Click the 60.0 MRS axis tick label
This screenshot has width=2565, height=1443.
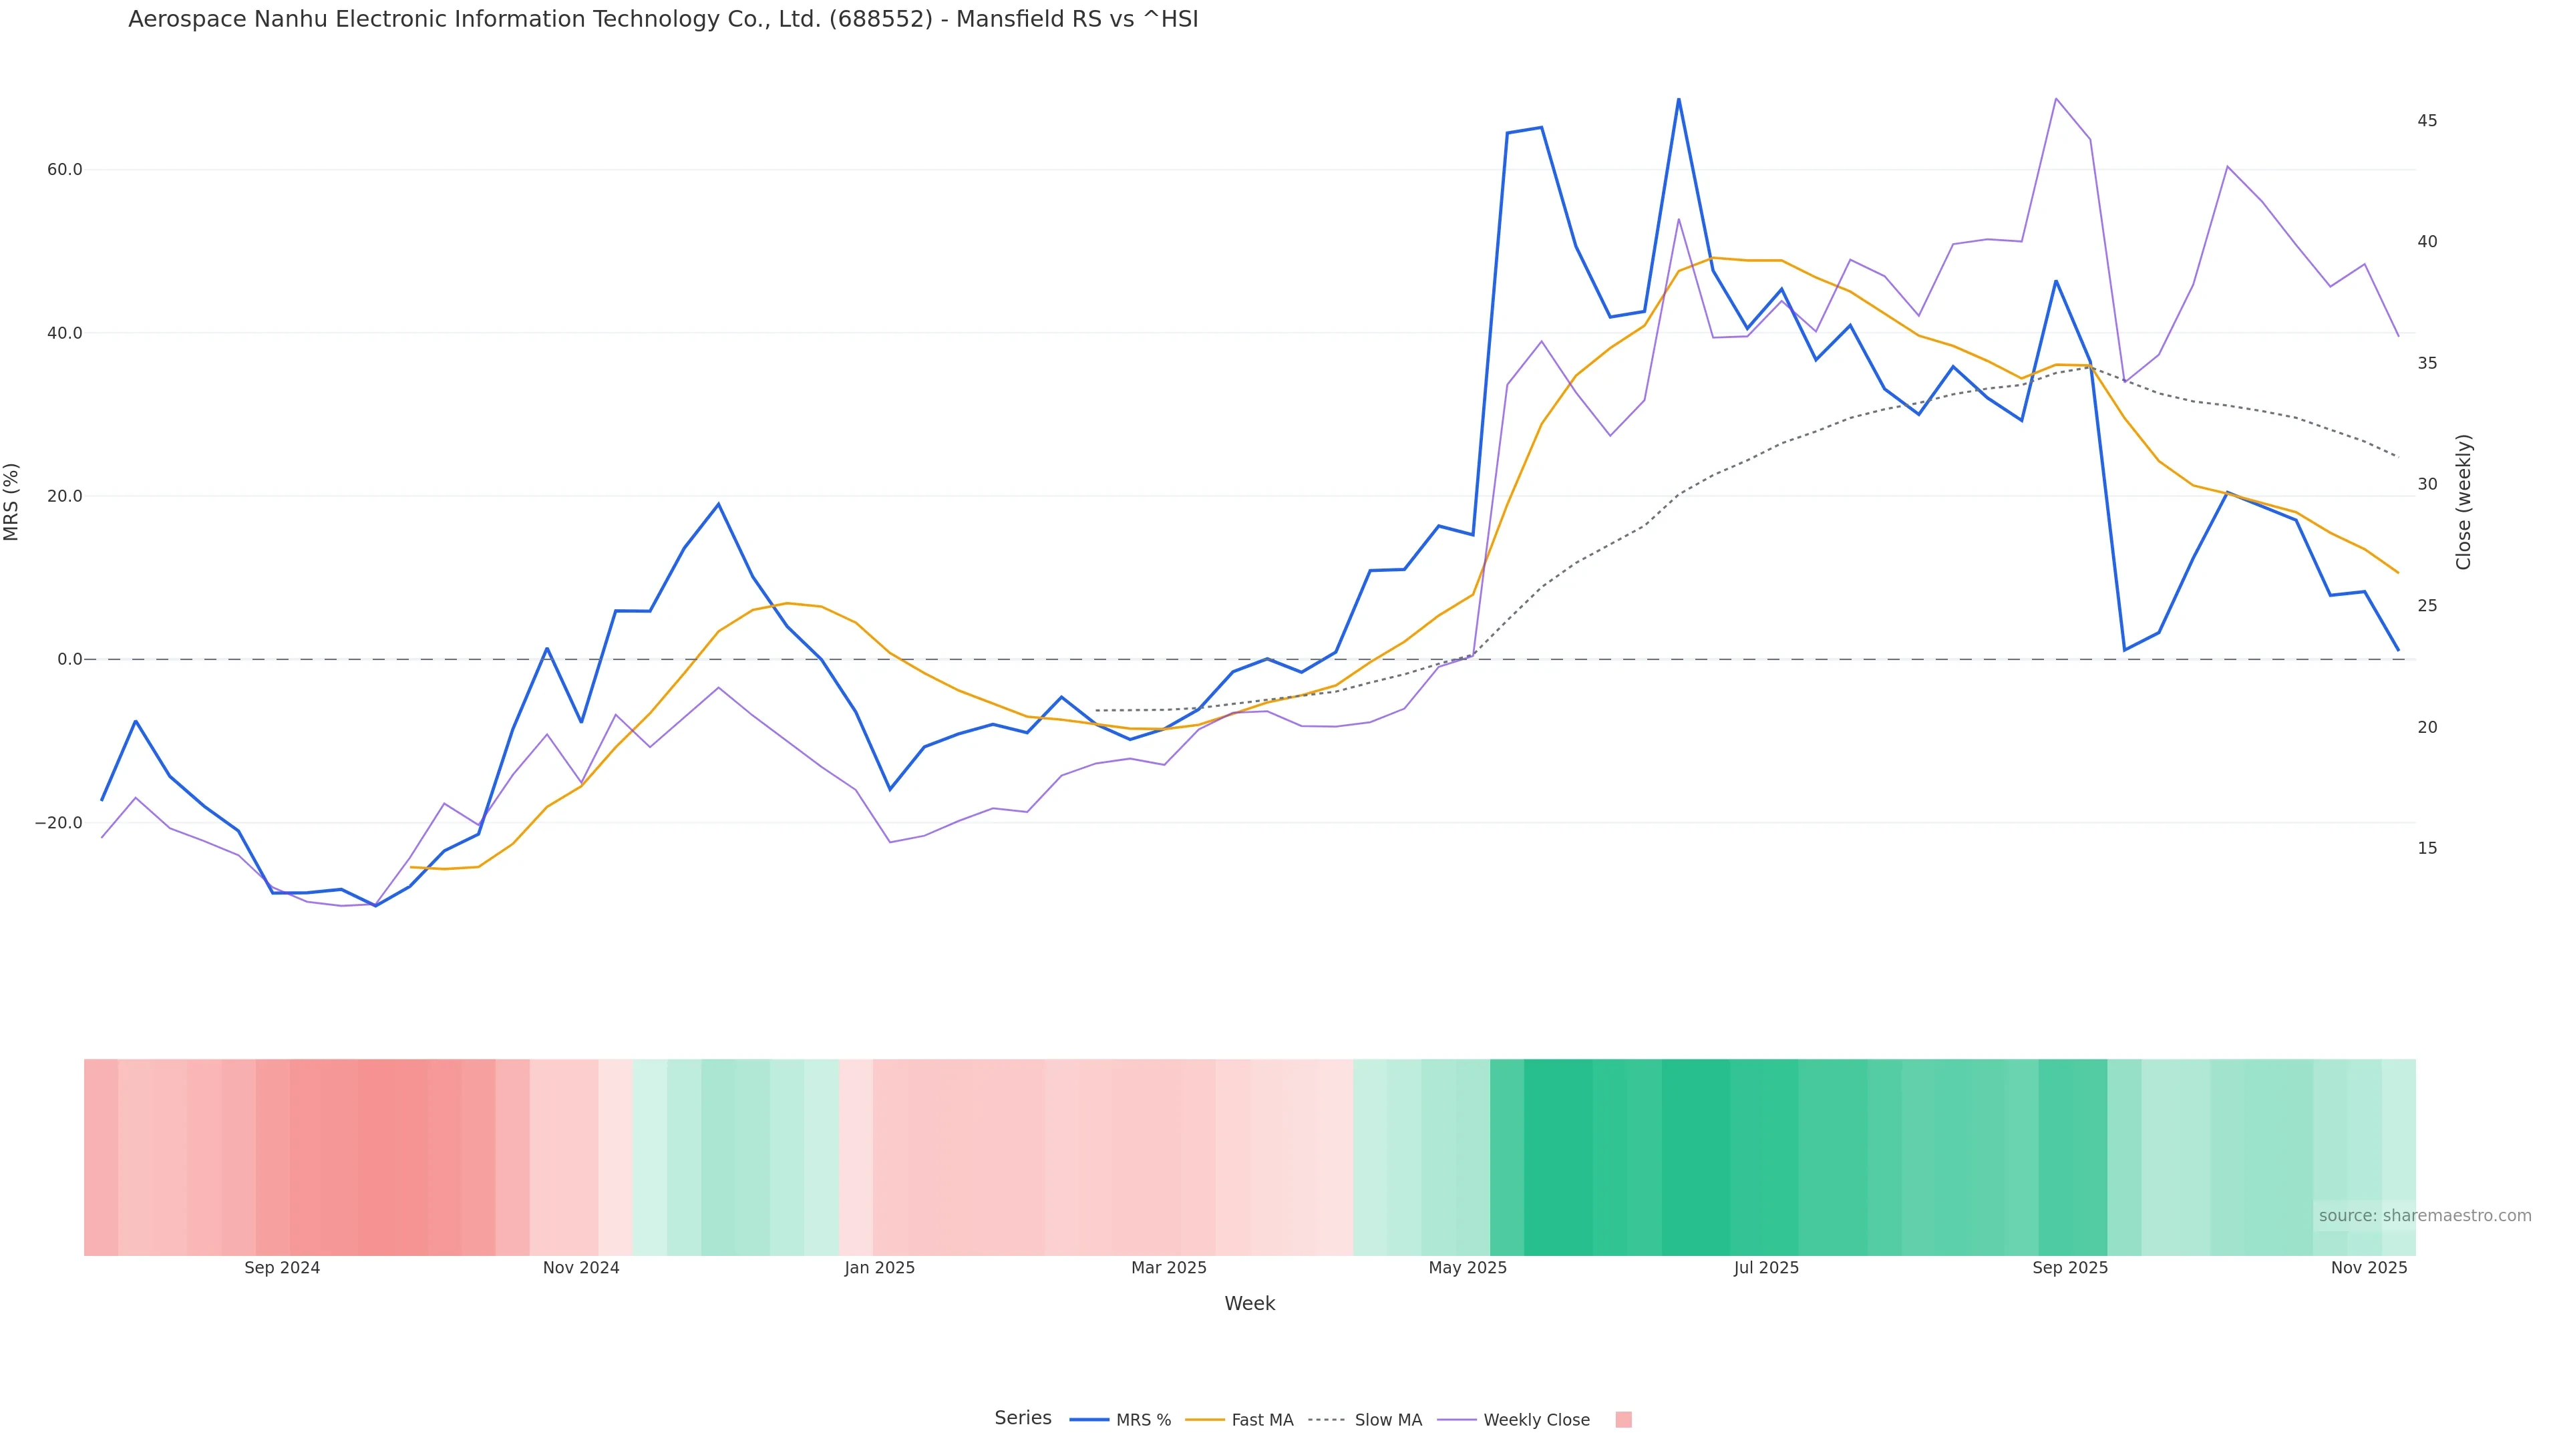coord(63,169)
